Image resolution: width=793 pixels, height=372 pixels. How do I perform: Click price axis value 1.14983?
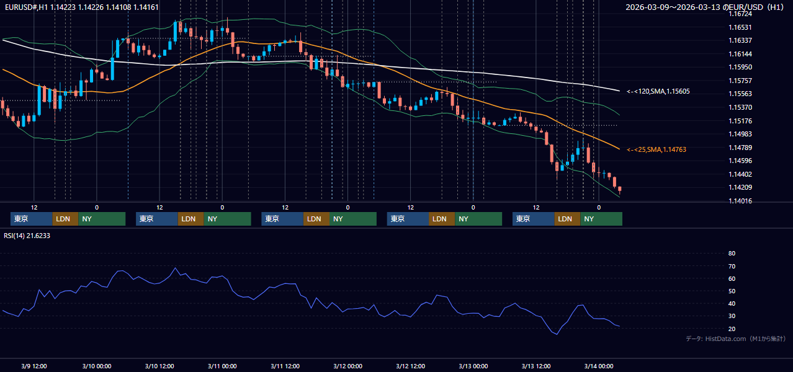pyautogui.click(x=740, y=134)
